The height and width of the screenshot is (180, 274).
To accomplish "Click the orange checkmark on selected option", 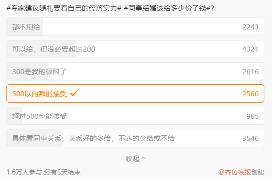I will pyautogui.click(x=74, y=93).
